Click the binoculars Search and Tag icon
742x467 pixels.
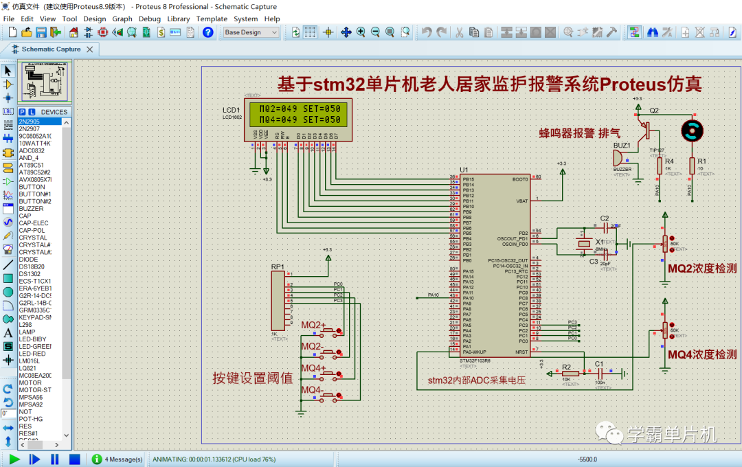point(653,32)
